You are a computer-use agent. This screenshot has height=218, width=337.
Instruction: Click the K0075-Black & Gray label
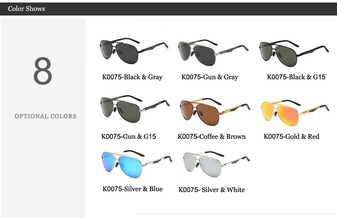[x=132, y=77]
